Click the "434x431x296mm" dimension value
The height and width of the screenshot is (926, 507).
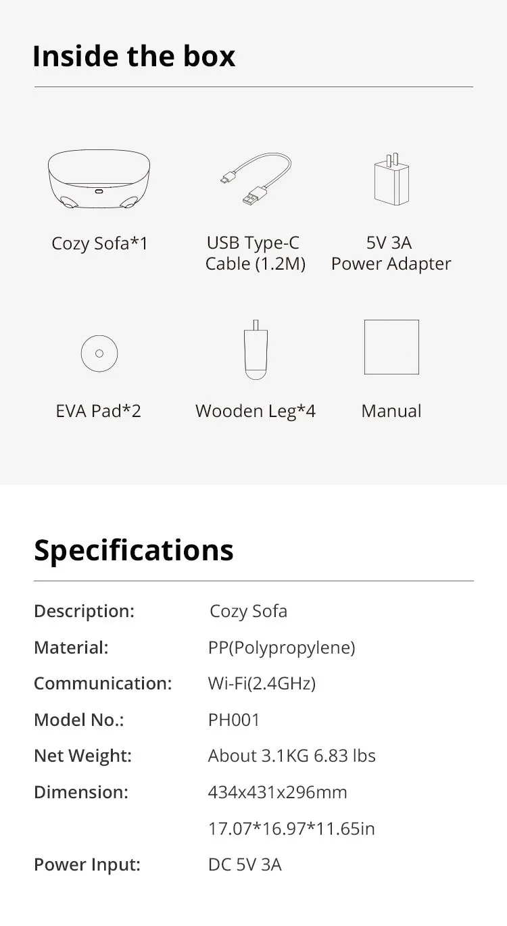pos(277,792)
